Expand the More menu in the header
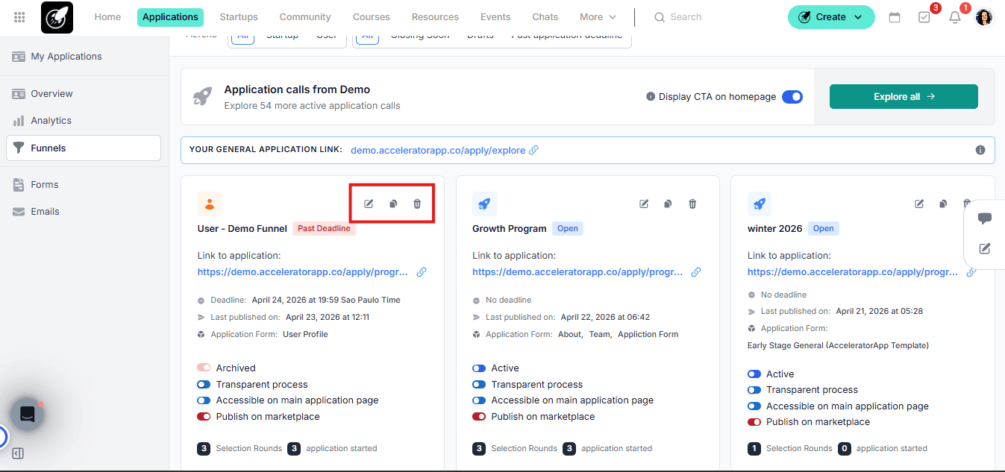 point(598,17)
